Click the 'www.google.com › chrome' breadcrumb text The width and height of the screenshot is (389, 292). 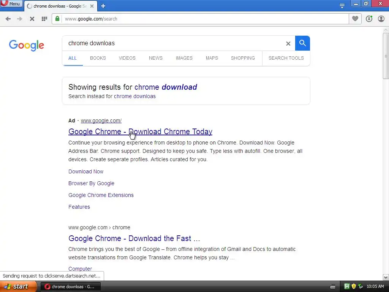99,227
